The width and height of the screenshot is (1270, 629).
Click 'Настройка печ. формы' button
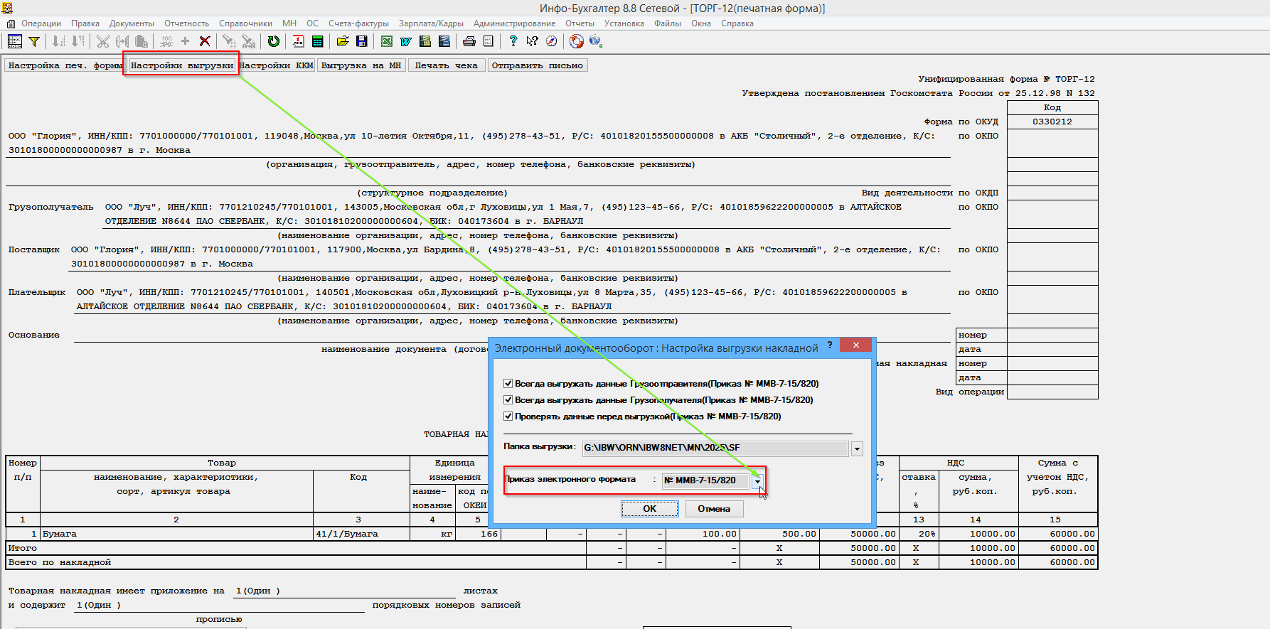[x=65, y=65]
